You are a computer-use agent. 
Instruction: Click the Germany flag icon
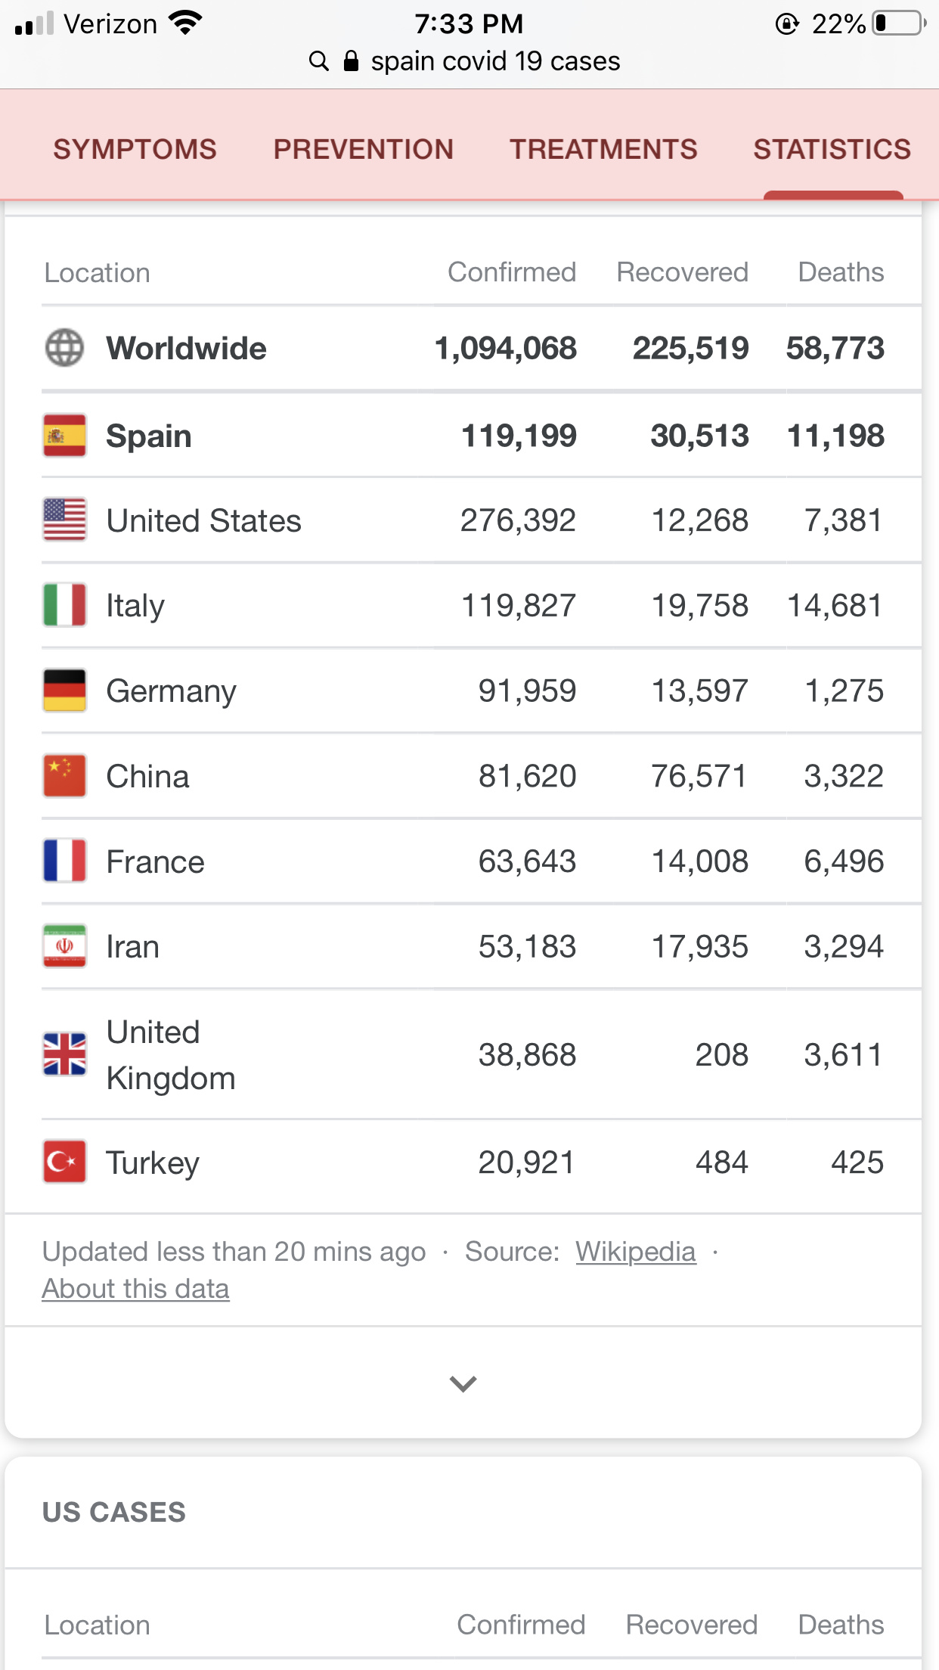click(65, 691)
